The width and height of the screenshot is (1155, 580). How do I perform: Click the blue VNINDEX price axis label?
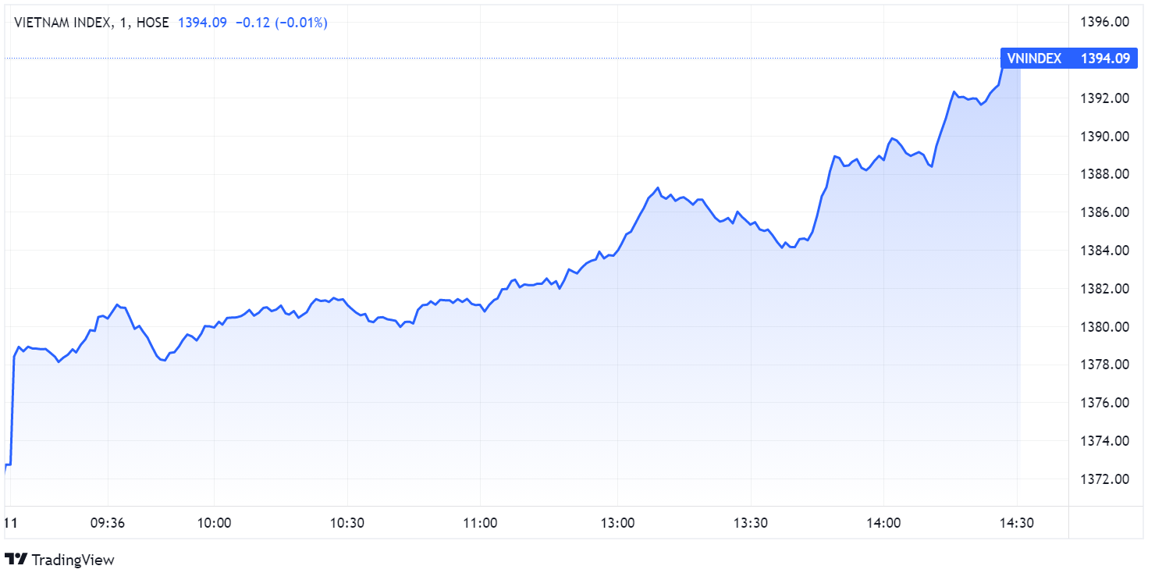point(1068,58)
